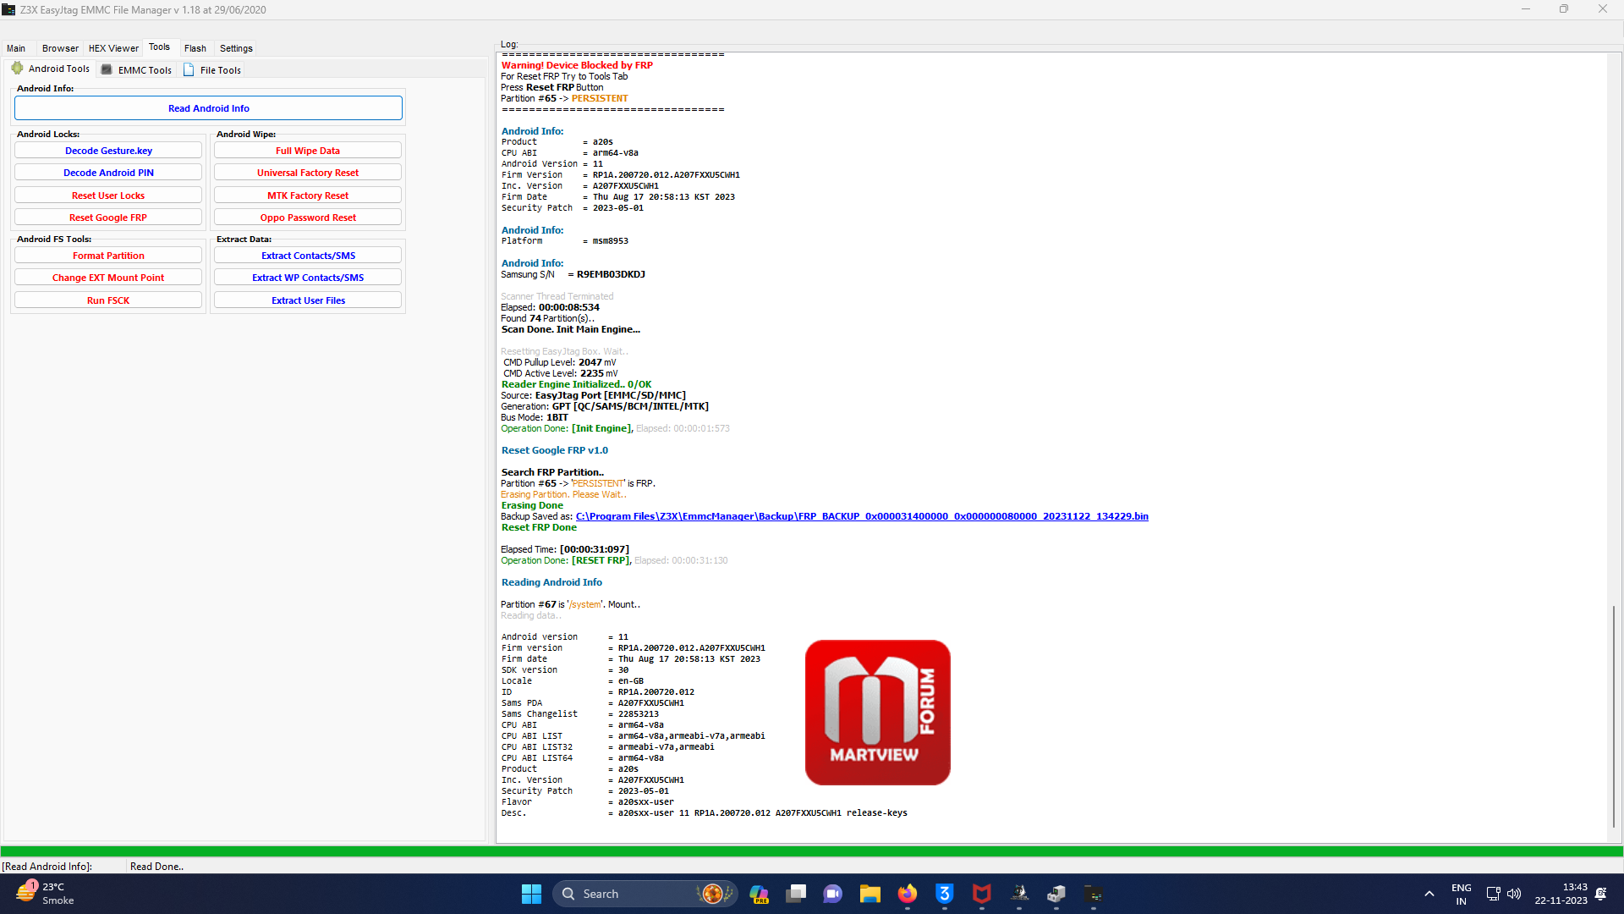This screenshot has width=1624, height=914.
Task: Open Firefox from the taskbar
Action: (908, 894)
